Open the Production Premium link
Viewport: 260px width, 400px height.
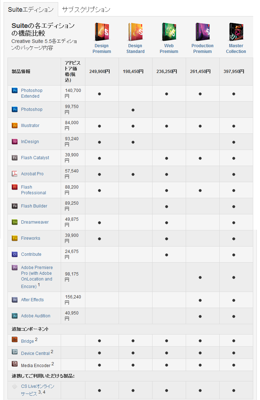tap(202, 48)
